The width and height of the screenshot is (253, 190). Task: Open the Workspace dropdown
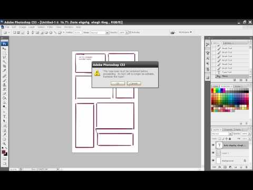click(x=185, y=32)
